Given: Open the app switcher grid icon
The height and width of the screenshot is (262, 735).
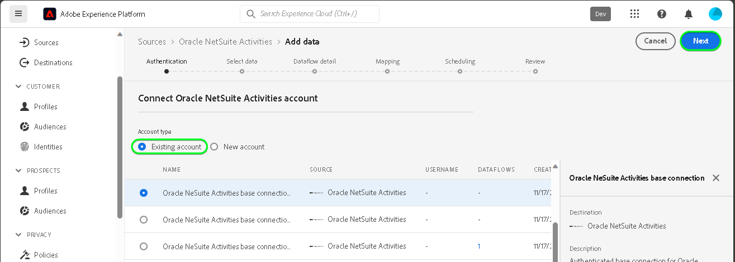Looking at the screenshot, I should pos(635,14).
